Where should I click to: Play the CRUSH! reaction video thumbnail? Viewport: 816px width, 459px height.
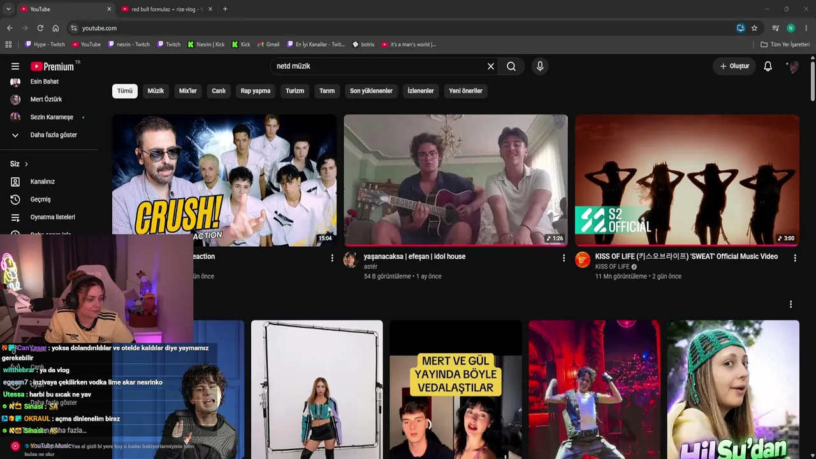[224, 180]
